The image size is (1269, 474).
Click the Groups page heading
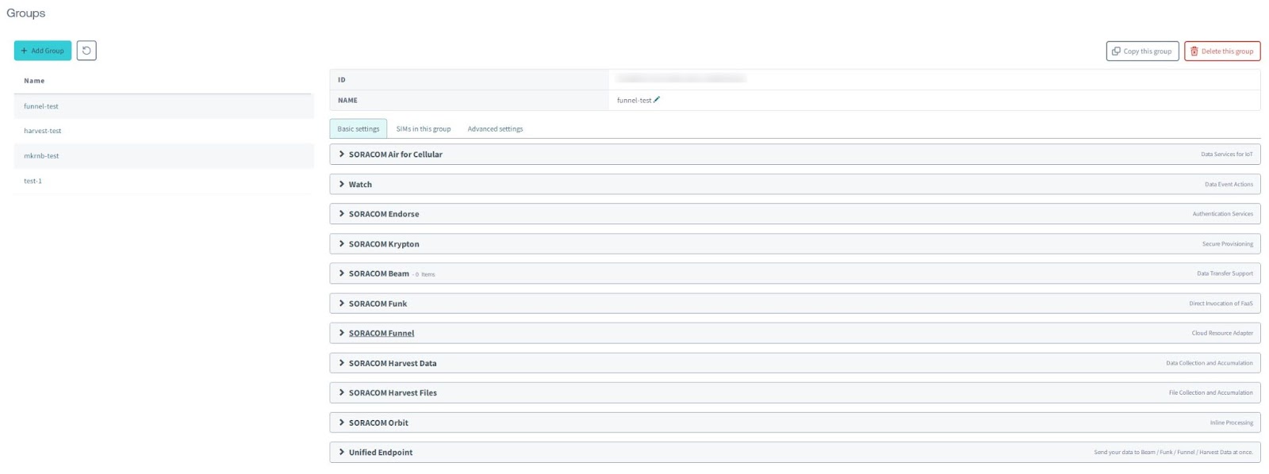[26, 13]
